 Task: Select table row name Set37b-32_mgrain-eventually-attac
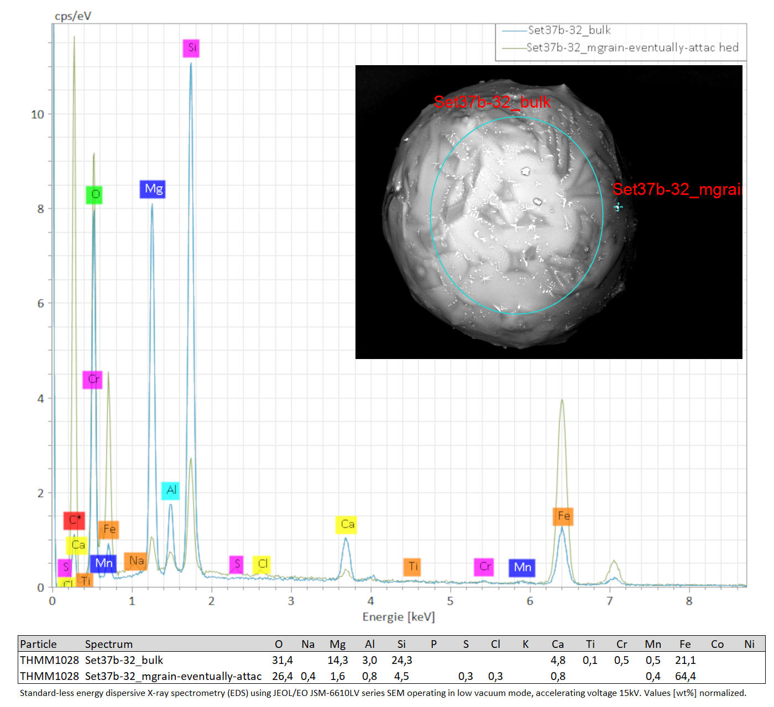173,676
